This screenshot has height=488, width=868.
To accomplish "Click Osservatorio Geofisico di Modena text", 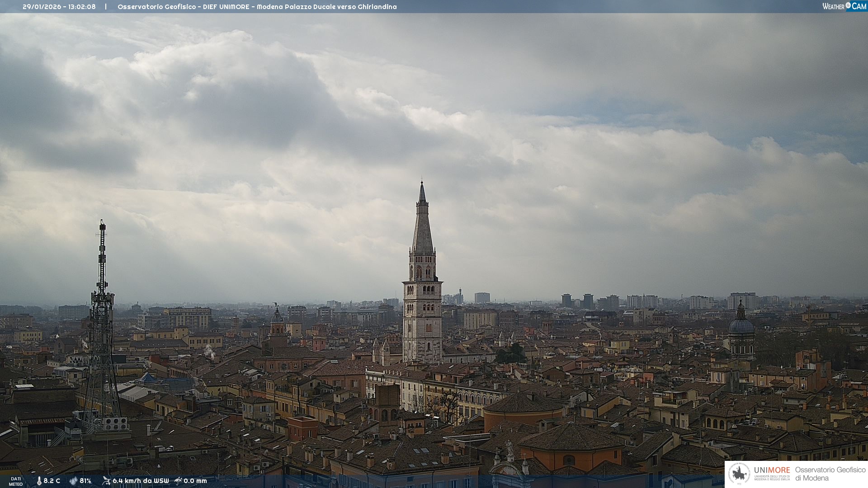I will pyautogui.click(x=830, y=474).
